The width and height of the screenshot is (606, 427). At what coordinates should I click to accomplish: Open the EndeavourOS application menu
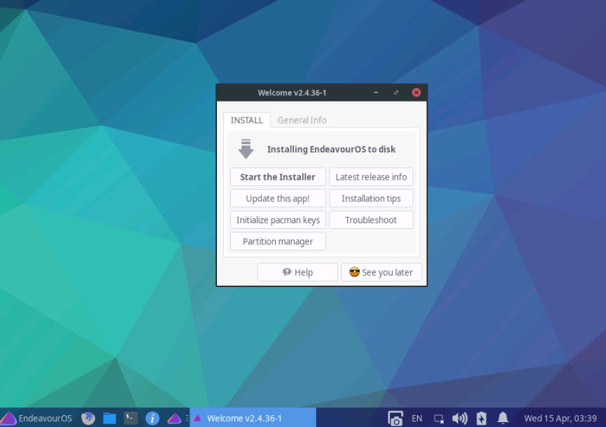pyautogui.click(x=36, y=418)
